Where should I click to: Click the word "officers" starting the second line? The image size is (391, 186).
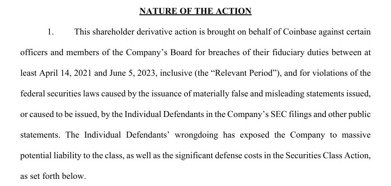click(x=34, y=52)
